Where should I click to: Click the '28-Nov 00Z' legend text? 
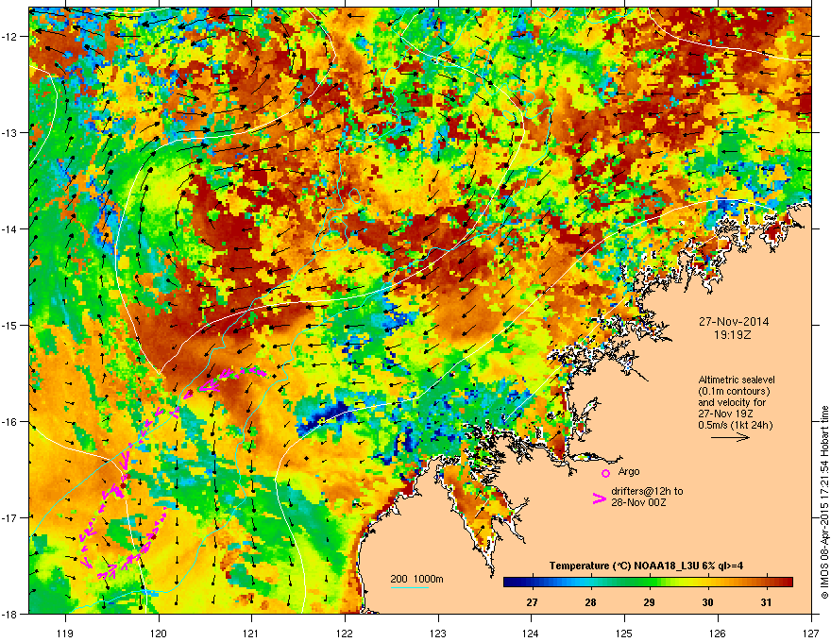(638, 502)
